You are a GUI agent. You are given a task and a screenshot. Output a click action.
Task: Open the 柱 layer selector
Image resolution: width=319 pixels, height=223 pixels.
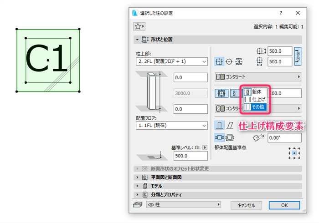183,205
